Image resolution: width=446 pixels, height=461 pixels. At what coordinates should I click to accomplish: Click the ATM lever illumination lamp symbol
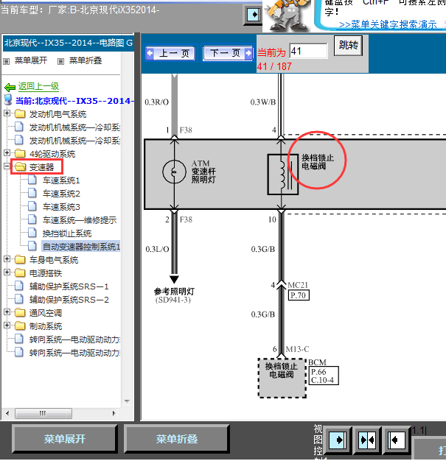[174, 172]
